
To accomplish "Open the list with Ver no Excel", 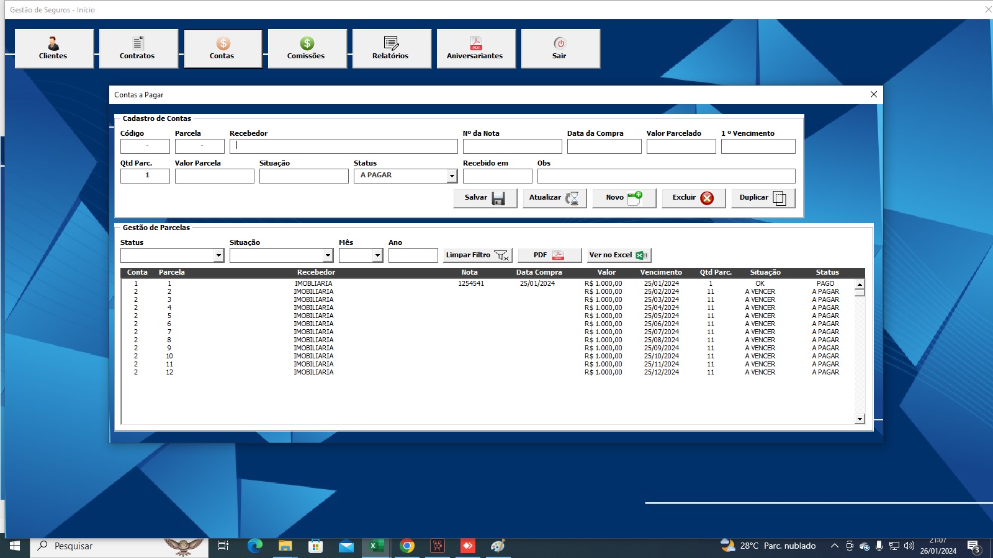I will pyautogui.click(x=619, y=255).
